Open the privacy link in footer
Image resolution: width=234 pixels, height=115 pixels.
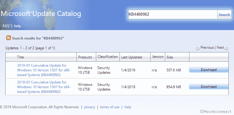click(89, 107)
